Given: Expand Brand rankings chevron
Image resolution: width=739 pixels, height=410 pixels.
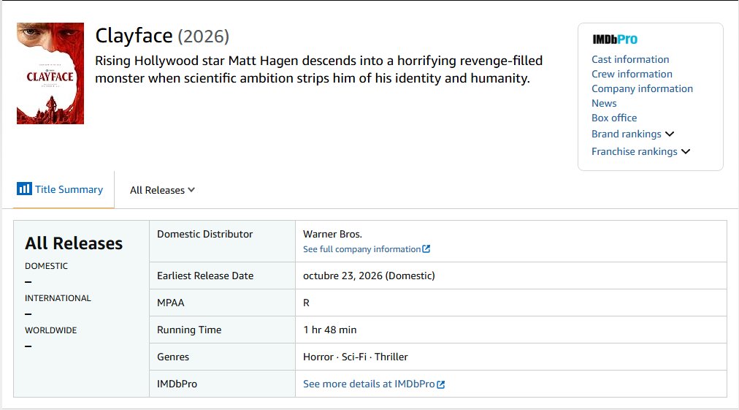Looking at the screenshot, I should tap(669, 134).
